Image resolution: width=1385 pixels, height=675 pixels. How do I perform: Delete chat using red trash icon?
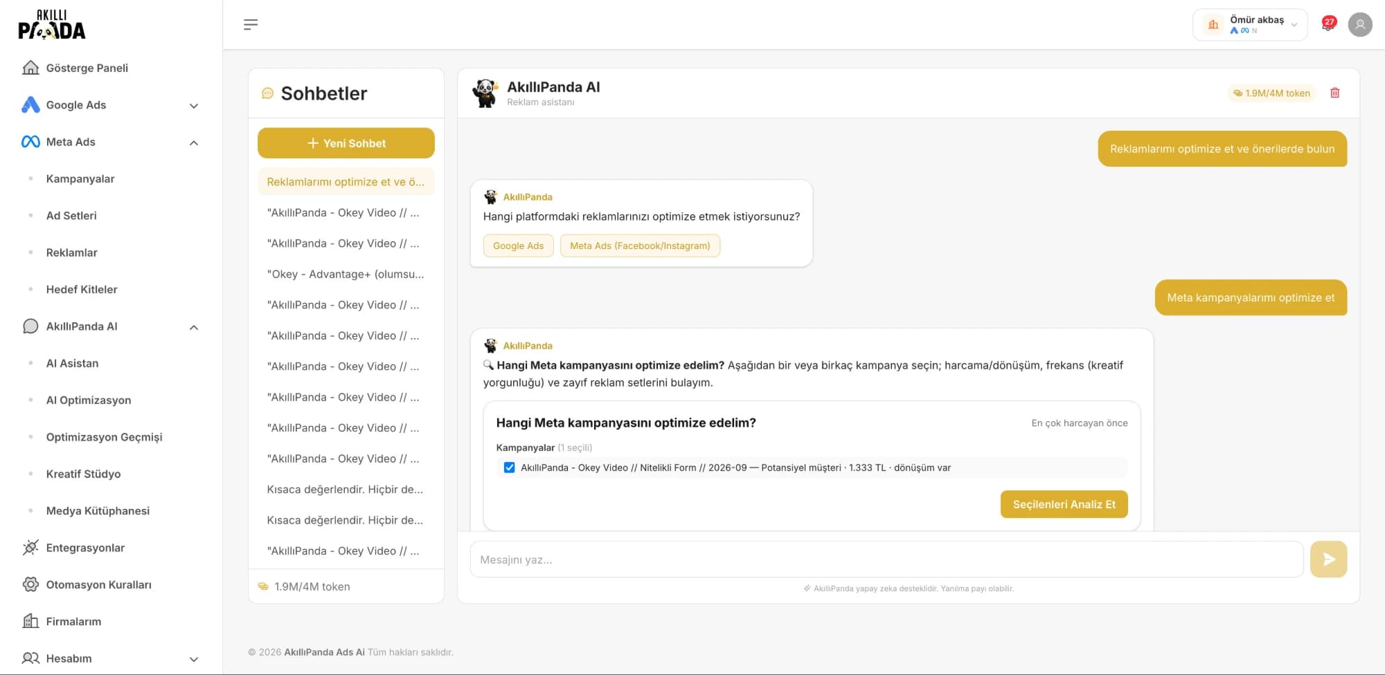pos(1335,93)
